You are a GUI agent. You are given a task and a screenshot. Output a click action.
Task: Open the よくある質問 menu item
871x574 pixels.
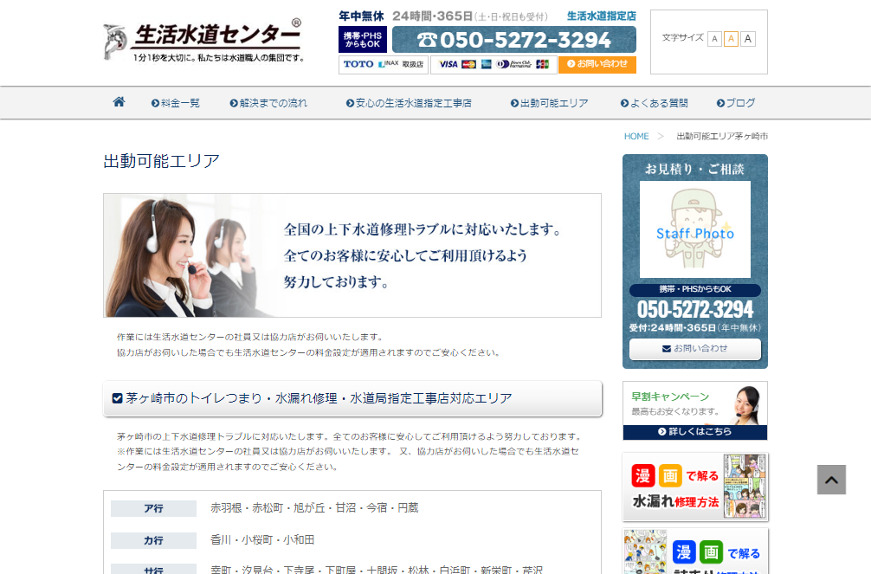tap(655, 103)
